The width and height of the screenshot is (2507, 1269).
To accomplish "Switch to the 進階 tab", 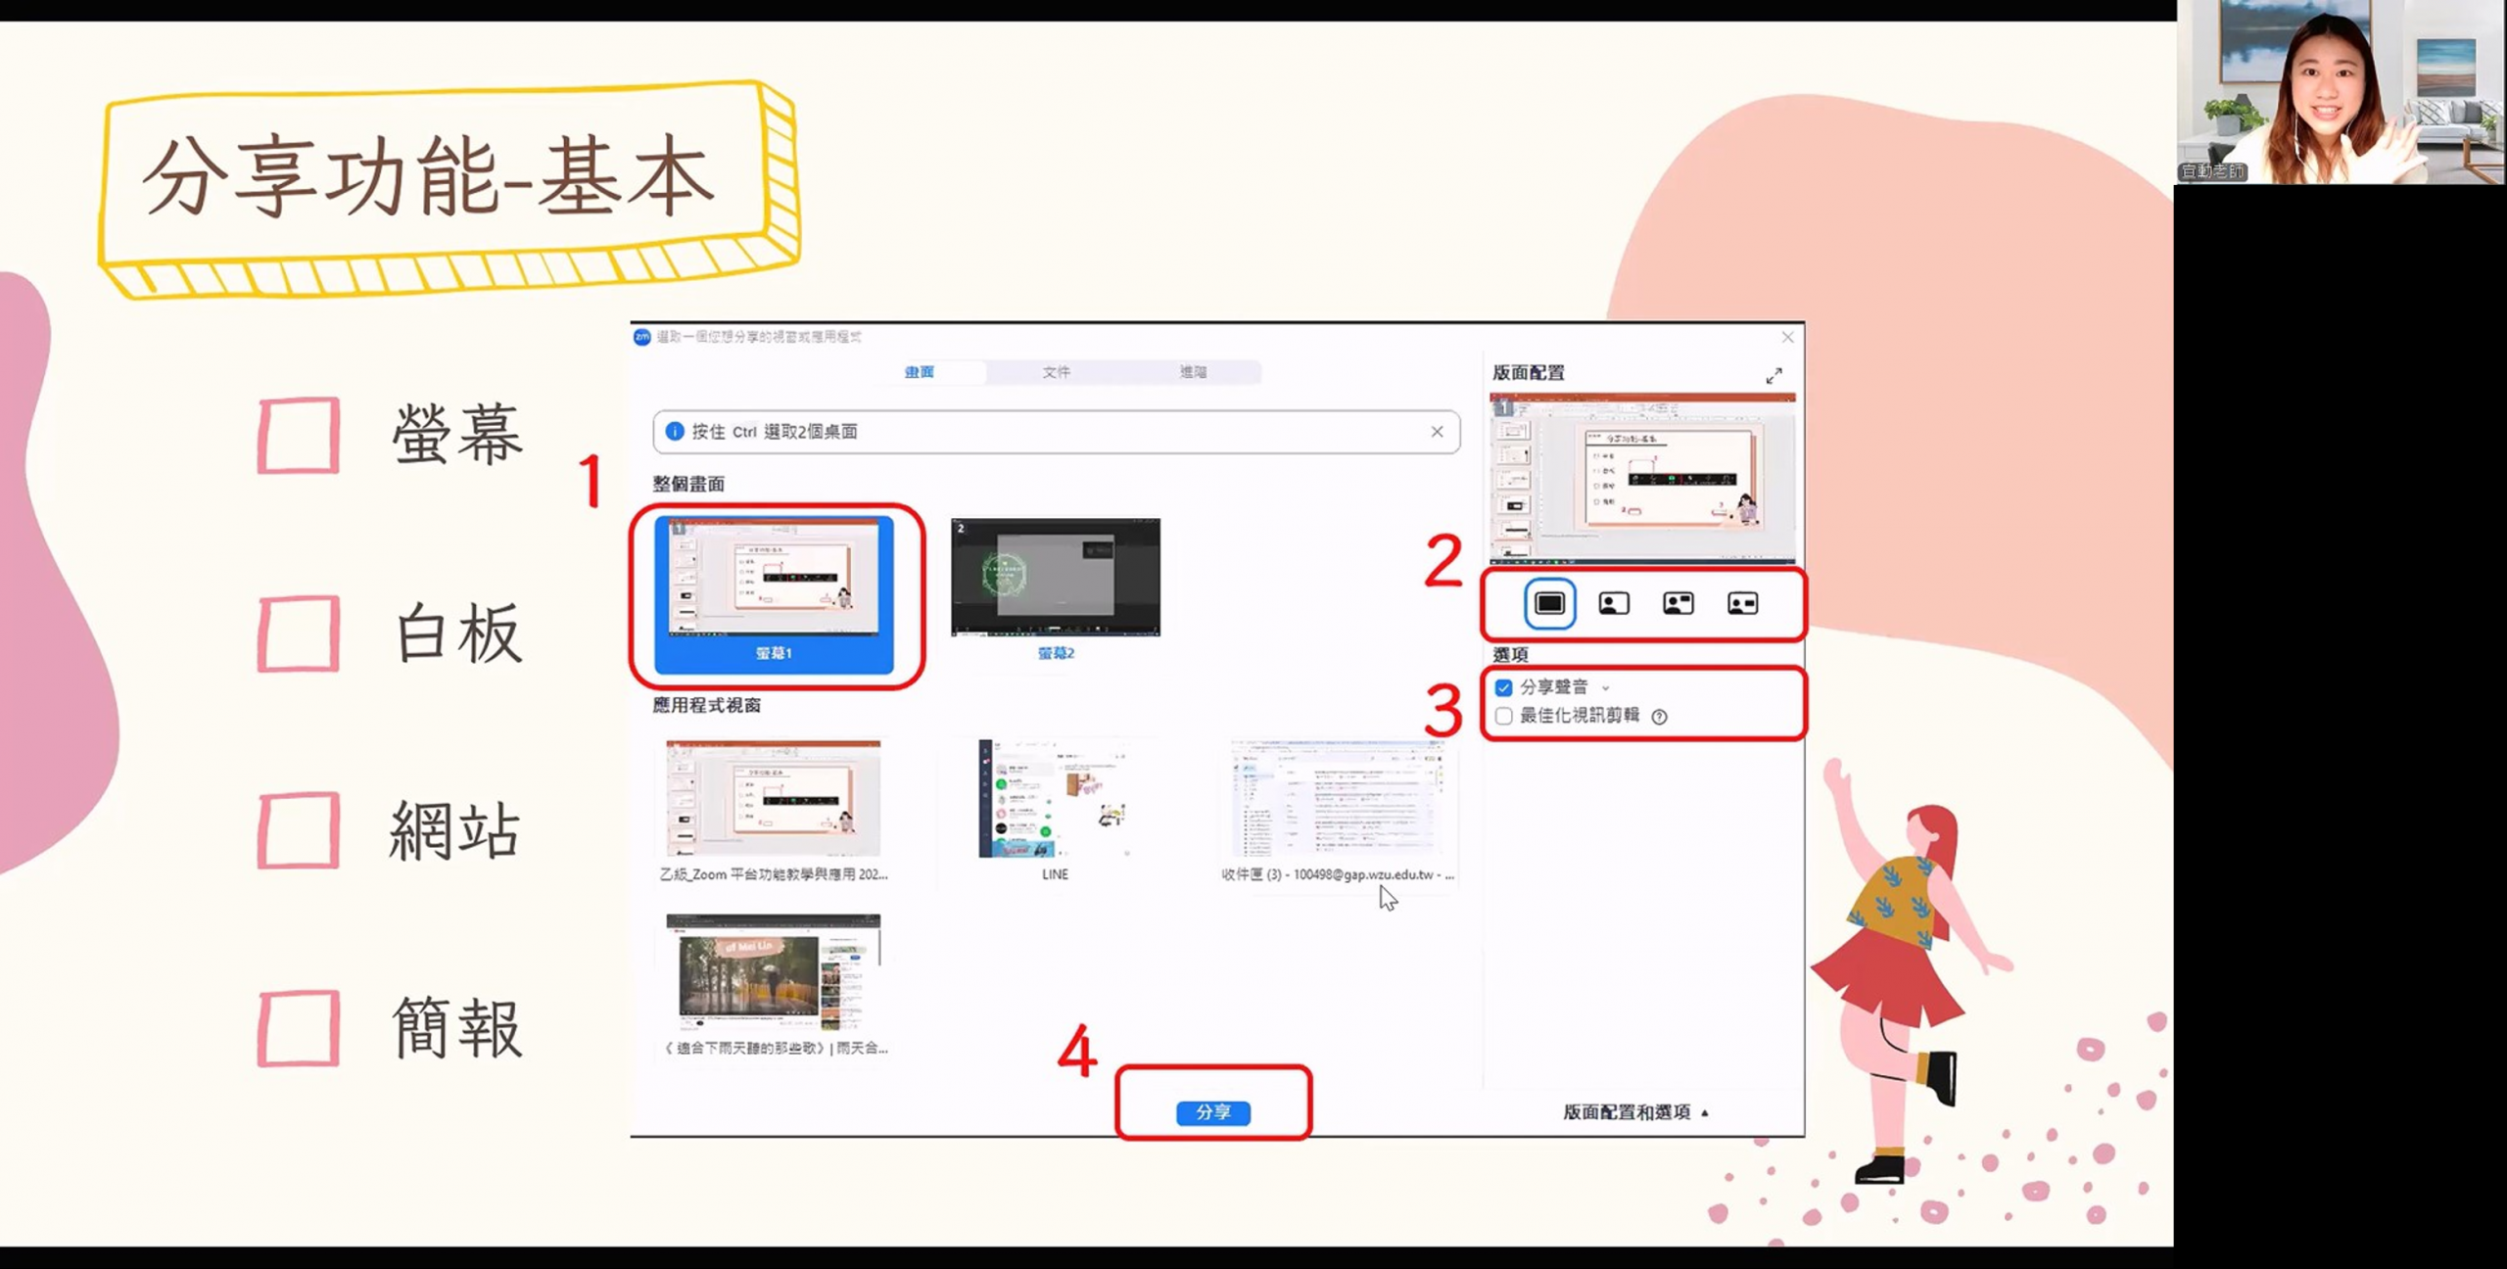I will (1192, 372).
